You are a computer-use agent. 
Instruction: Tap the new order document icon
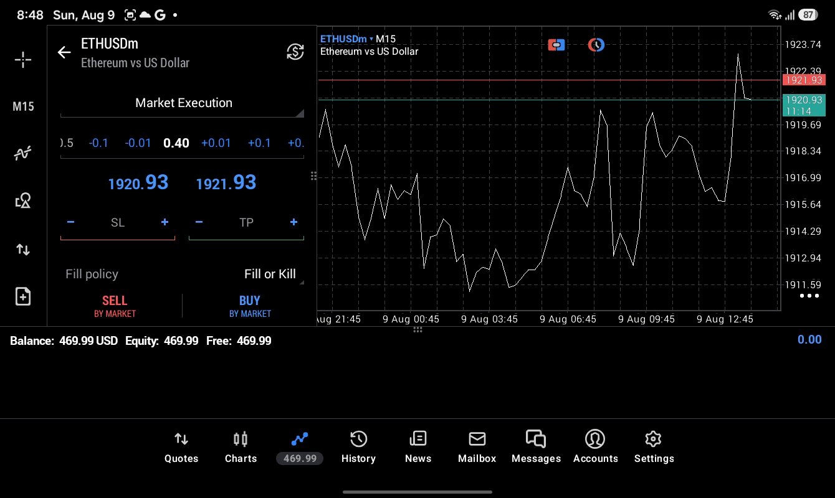[23, 296]
